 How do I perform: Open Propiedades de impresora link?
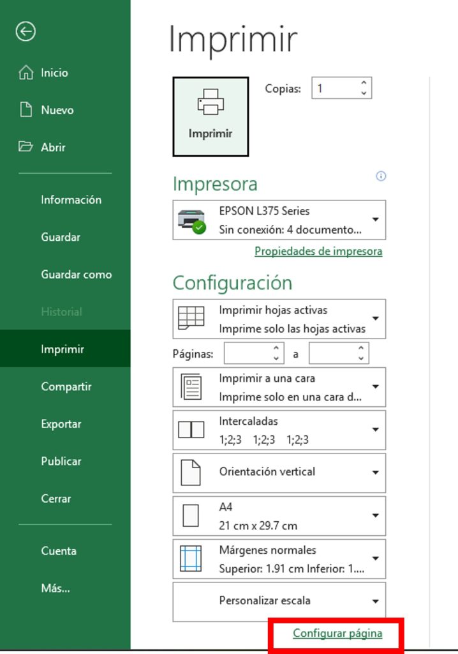coord(318,251)
